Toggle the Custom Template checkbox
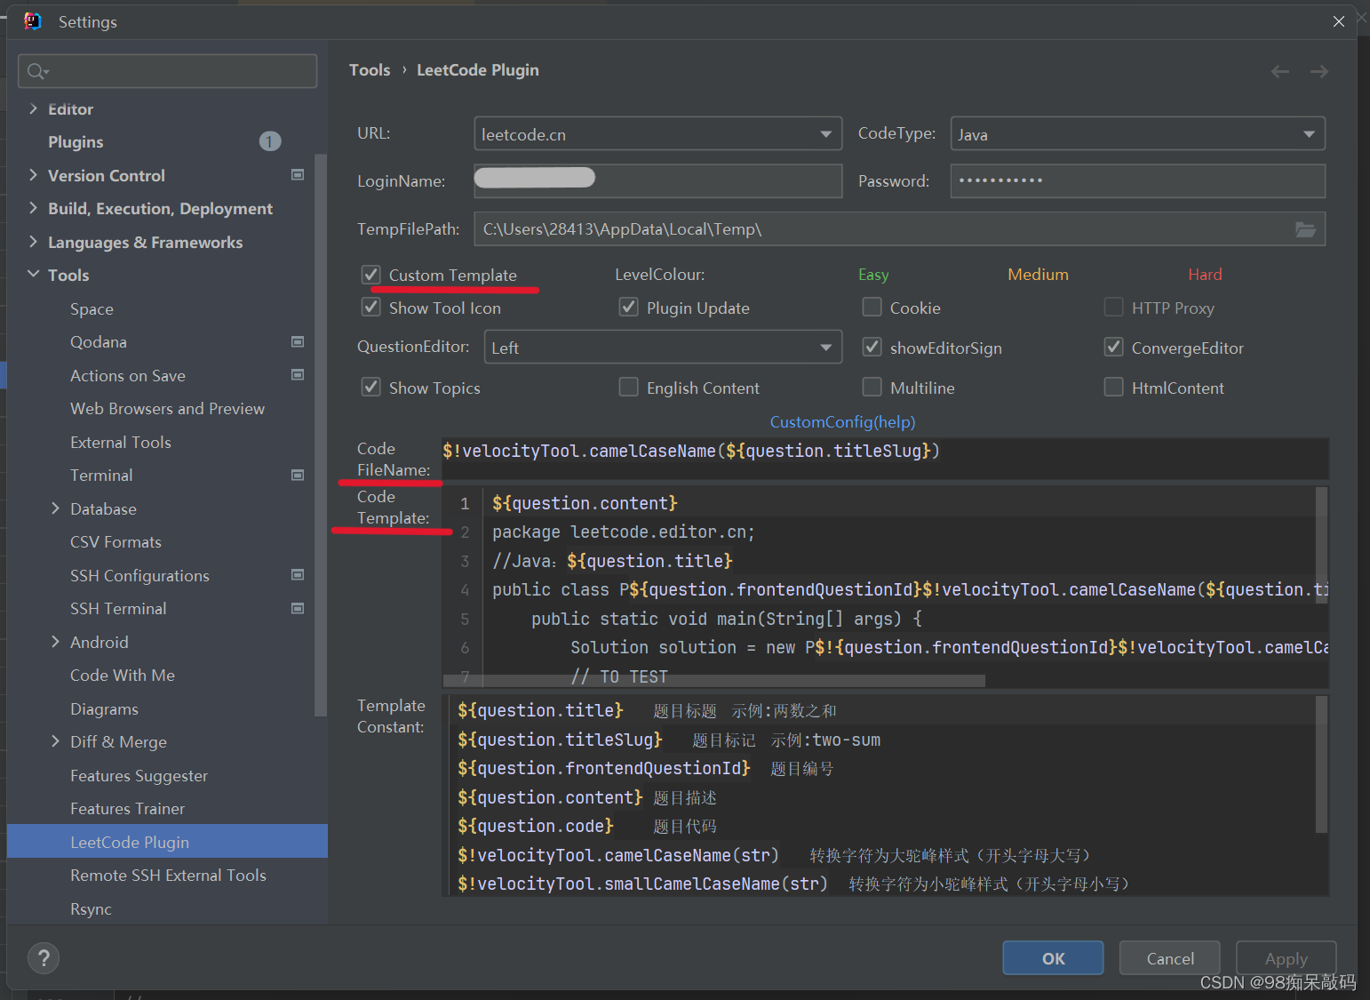 click(371, 275)
